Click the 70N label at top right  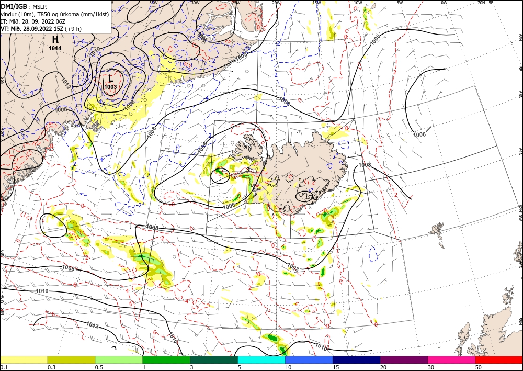[x=482, y=3]
